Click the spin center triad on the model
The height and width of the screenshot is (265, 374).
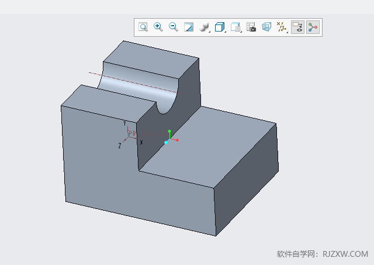click(x=171, y=137)
